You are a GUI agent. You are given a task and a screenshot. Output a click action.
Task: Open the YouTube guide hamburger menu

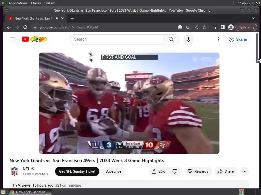[x=12, y=39]
